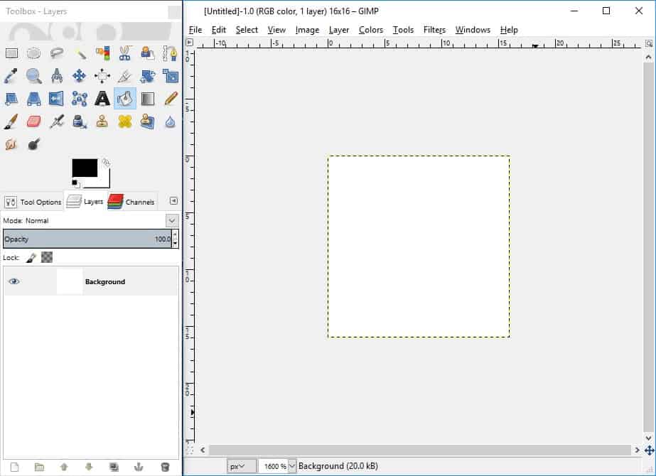The image size is (656, 476).
Task: Select the Dodge/Burn tool
Action: click(34, 144)
